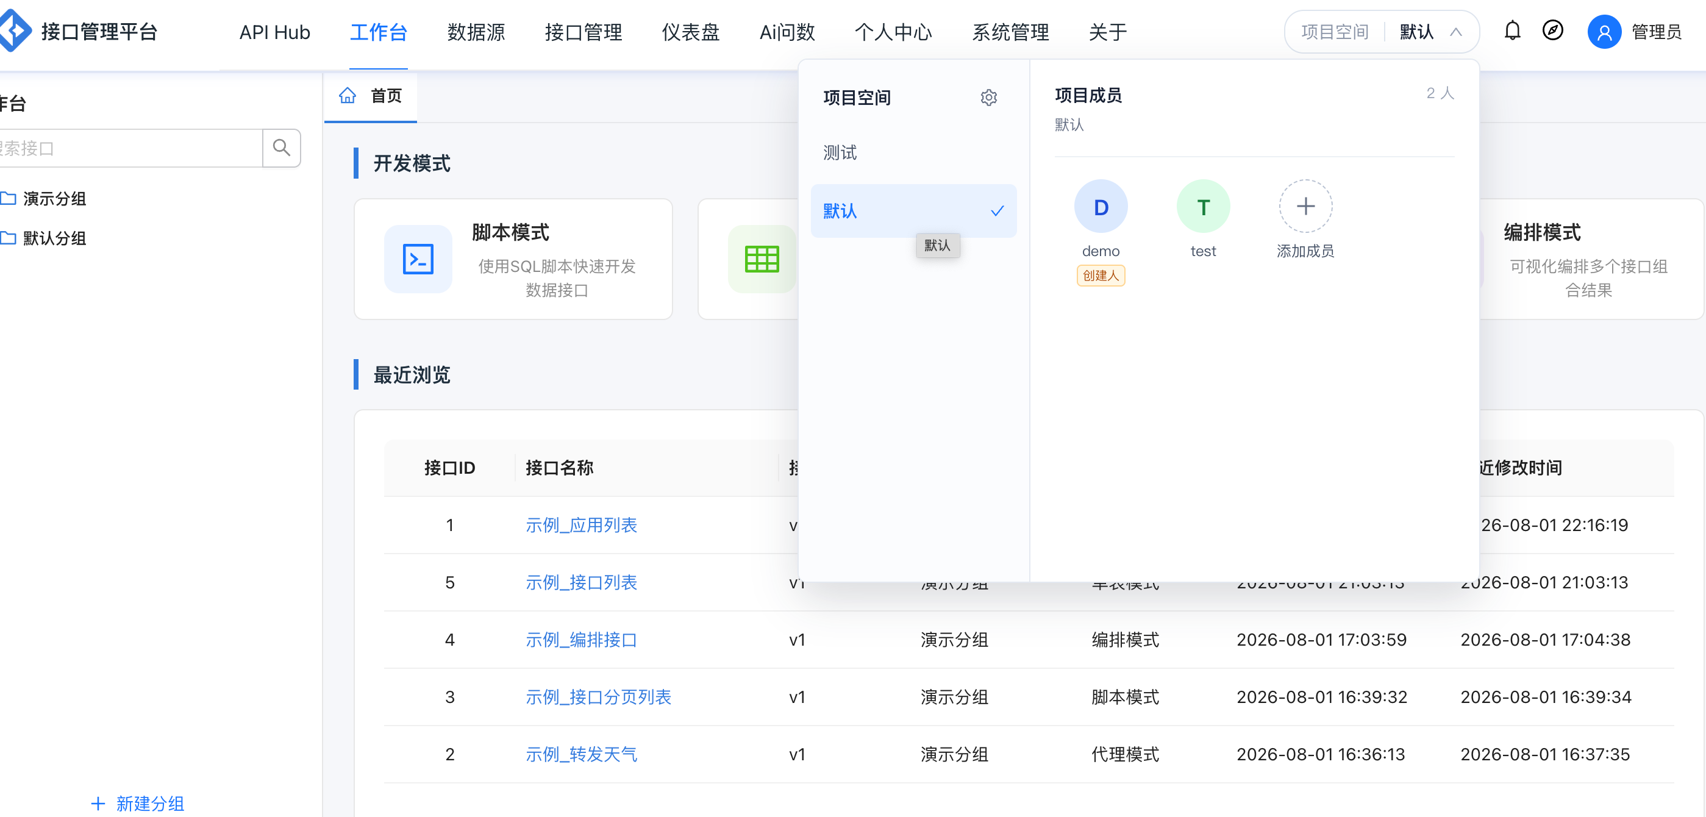Click timestamp 2026-08-01 16:39:32
This screenshot has width=1706, height=817.
click(1321, 697)
